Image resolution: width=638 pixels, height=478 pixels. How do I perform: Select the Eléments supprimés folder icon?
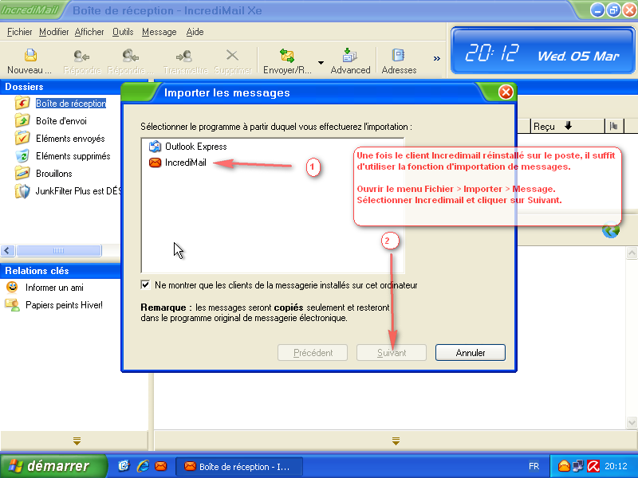click(22, 155)
